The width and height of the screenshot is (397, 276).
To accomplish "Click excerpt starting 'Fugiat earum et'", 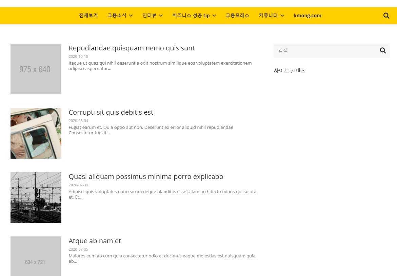I will (151, 130).
